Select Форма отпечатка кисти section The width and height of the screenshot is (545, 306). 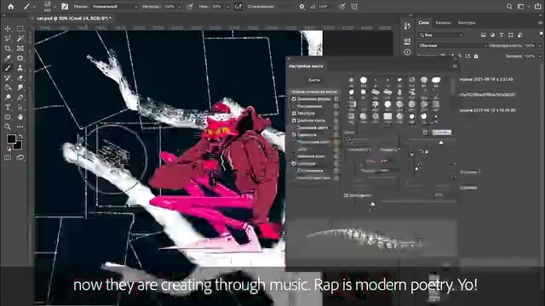tap(314, 92)
